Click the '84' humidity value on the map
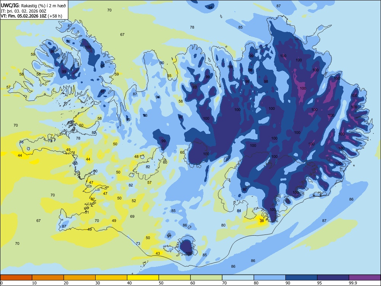The width and height of the screenshot is (381, 286). (239, 210)
